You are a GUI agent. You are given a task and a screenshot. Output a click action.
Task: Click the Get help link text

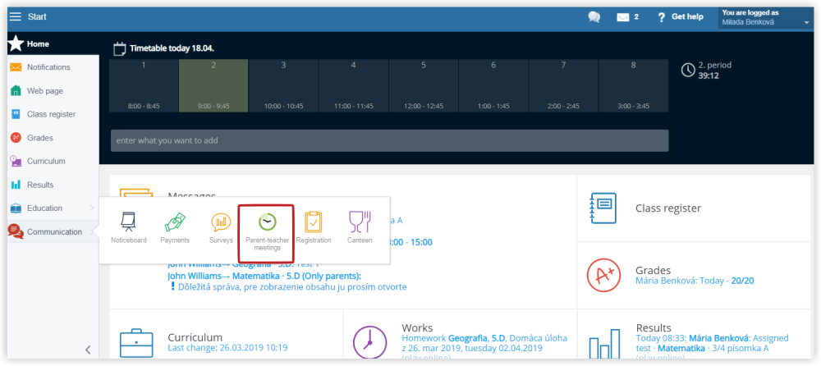pyautogui.click(x=687, y=16)
